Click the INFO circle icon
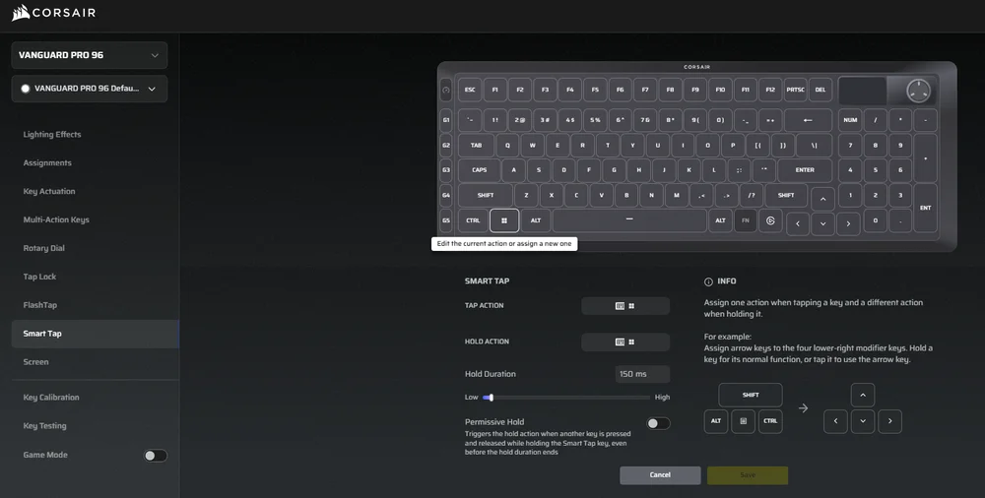The width and height of the screenshot is (985, 498). click(708, 281)
